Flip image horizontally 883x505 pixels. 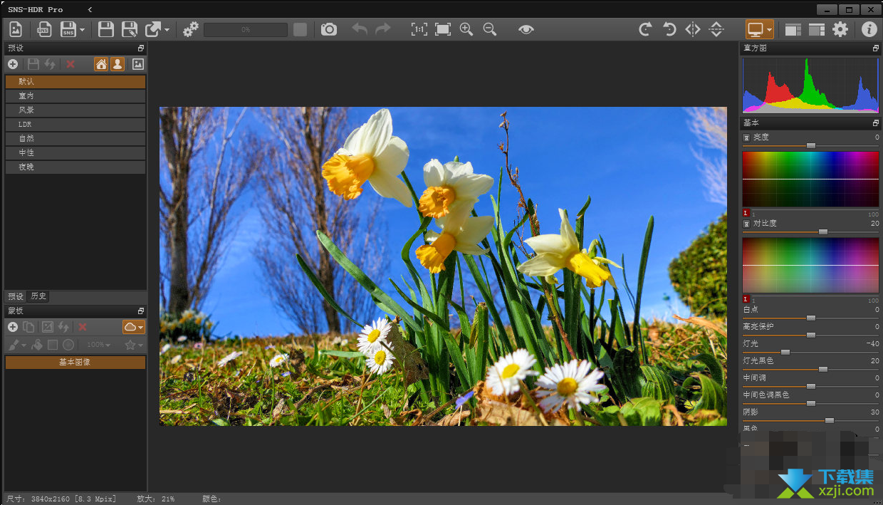coord(693,29)
